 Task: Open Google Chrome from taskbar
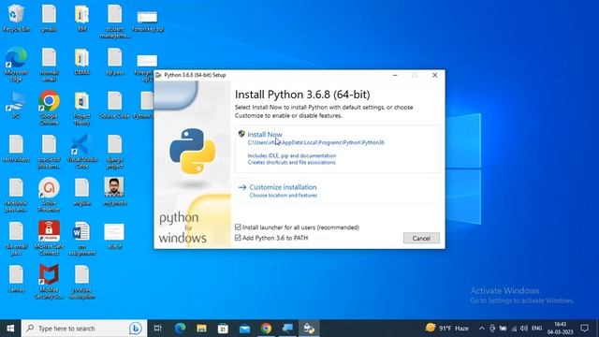click(266, 329)
